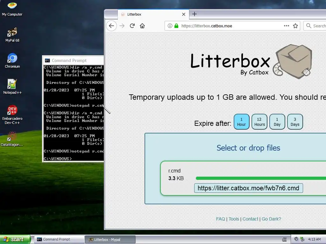This screenshot has width=326, height=244.
Task: Click the Command Prompt window title bar
Action: (x=73, y=60)
